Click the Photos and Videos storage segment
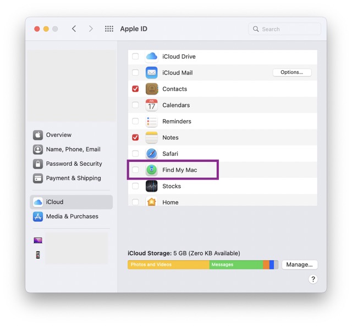This screenshot has width=352, height=326. [168, 265]
